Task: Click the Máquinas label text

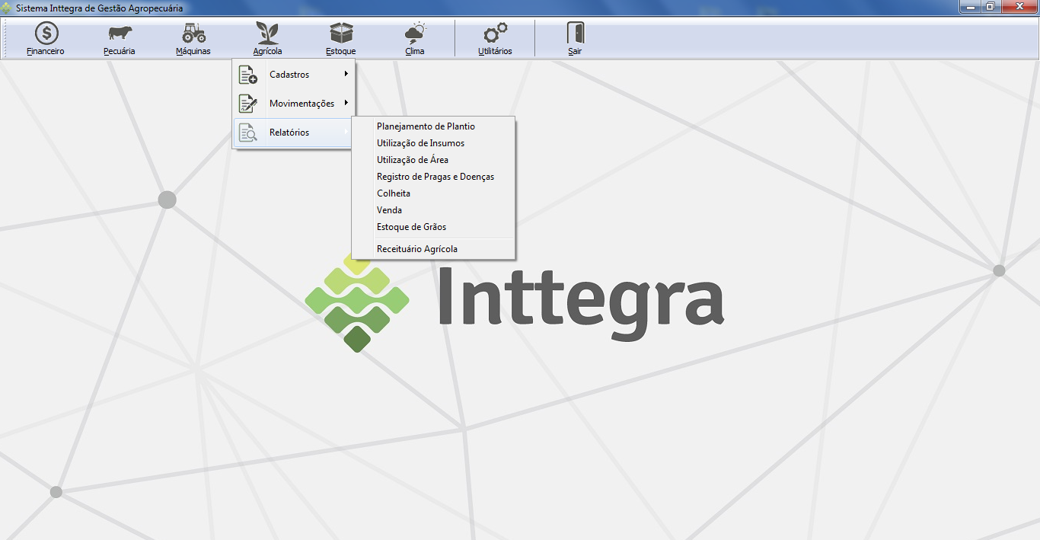Action: coord(193,52)
